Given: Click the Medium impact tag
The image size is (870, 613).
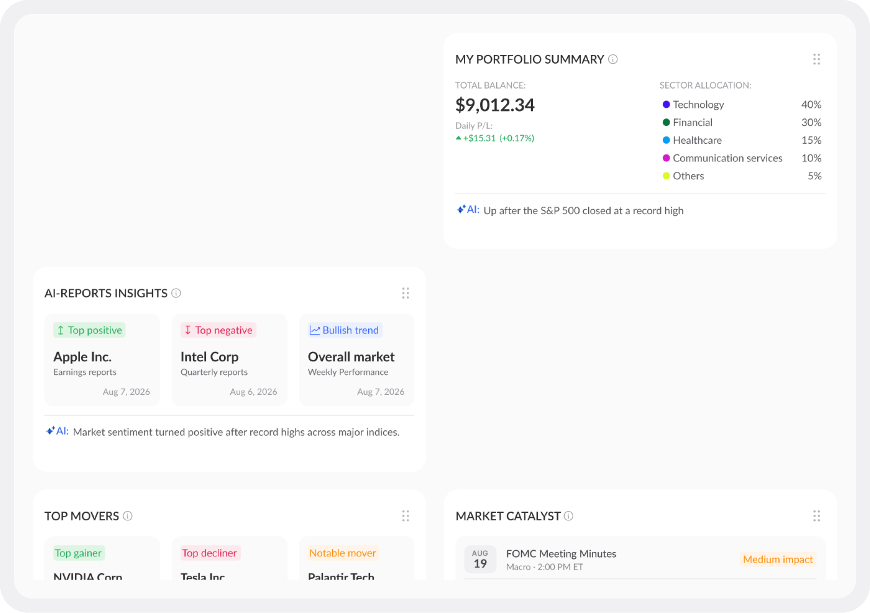Looking at the screenshot, I should pos(778,560).
